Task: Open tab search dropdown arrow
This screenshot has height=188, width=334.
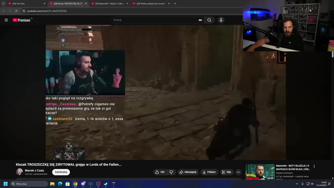Action: 3,4
